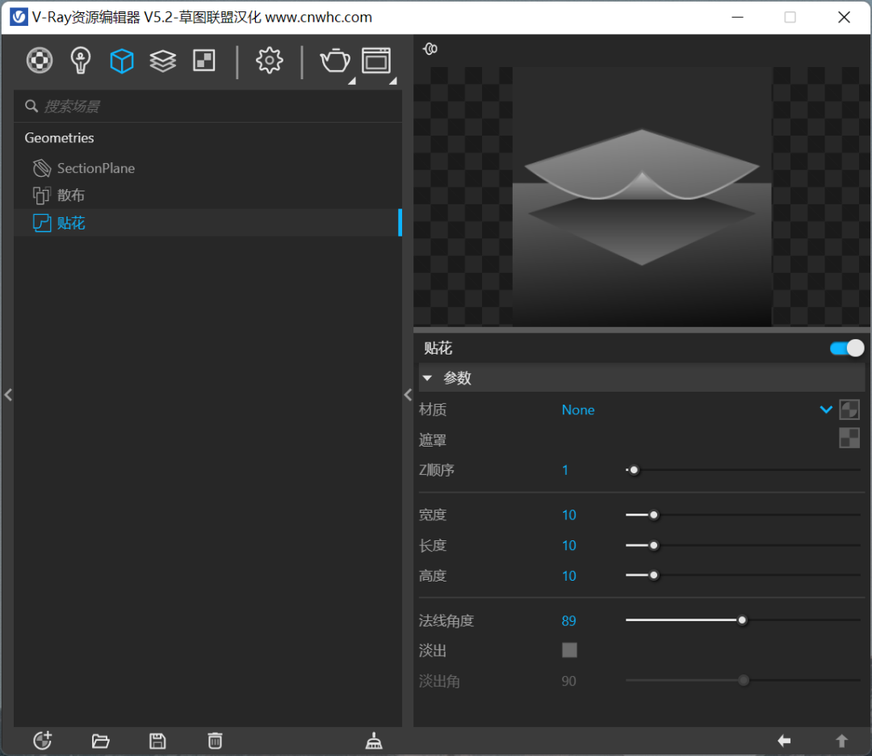Click the 搜索场景 search field
The width and height of the screenshot is (872, 756).
[208, 107]
